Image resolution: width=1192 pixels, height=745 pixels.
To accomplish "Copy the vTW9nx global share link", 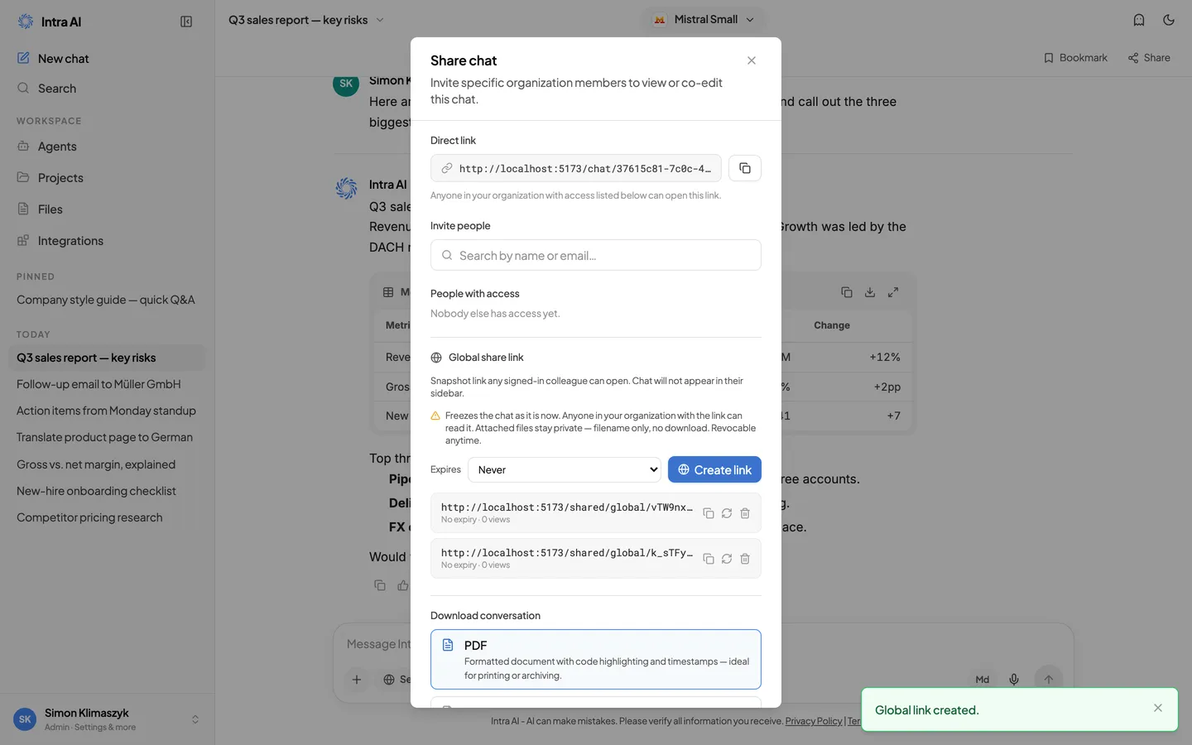I will [x=709, y=513].
